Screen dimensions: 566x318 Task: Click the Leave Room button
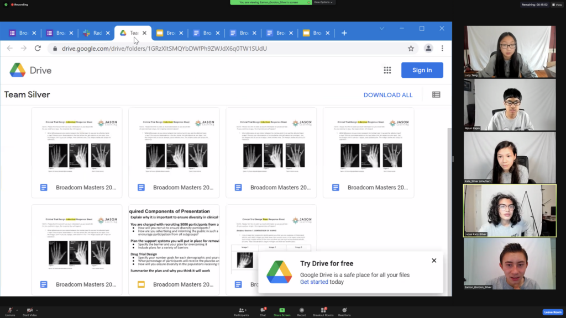point(553,312)
